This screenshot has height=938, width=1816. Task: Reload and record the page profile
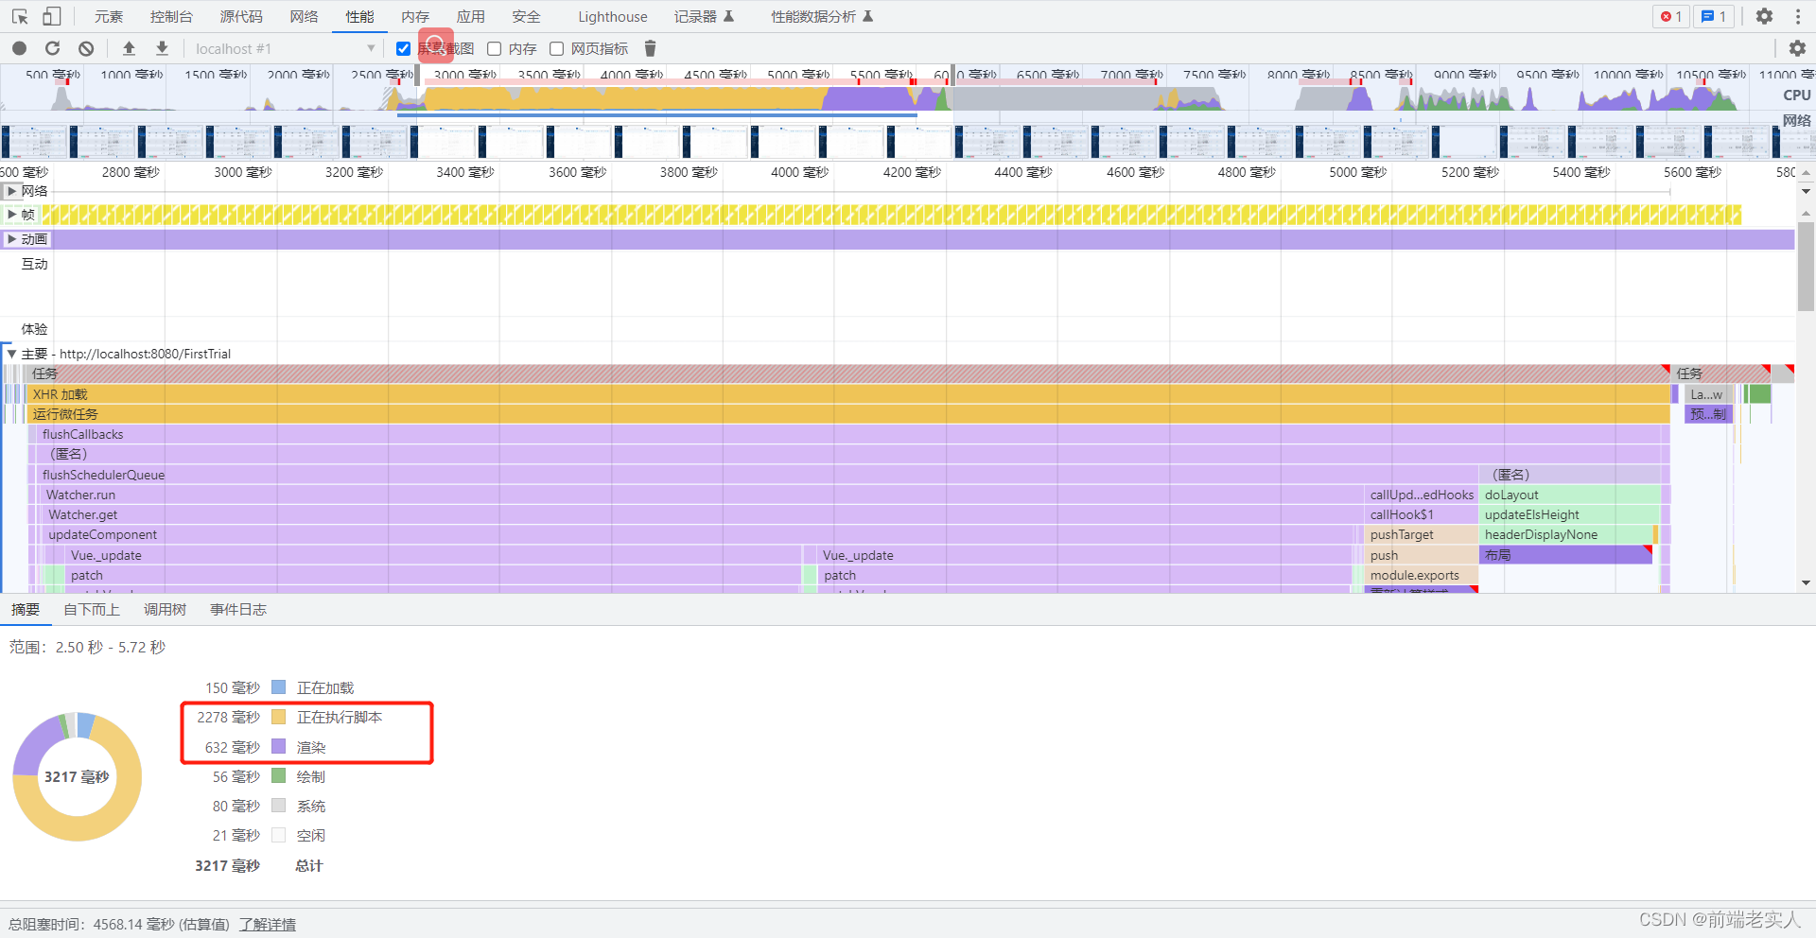pos(53,48)
